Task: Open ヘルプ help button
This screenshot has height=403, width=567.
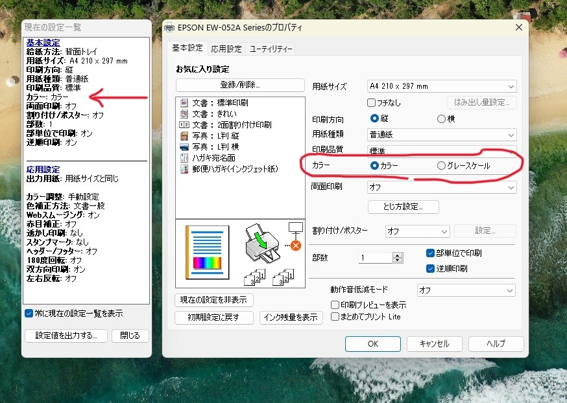Action: click(x=496, y=344)
